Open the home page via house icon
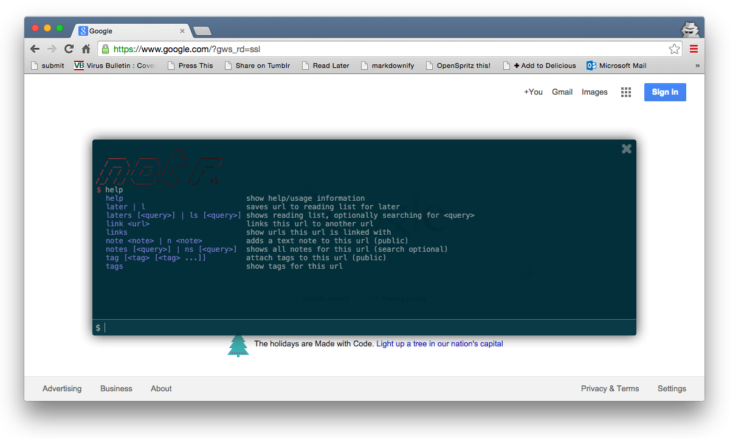 [x=86, y=49]
